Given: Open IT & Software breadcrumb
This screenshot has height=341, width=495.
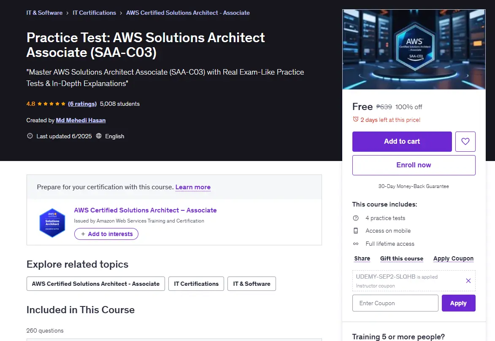Looking at the screenshot, I should (x=44, y=13).
